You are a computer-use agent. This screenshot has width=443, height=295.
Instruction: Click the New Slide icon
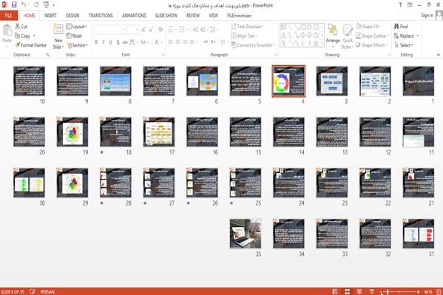point(58,30)
